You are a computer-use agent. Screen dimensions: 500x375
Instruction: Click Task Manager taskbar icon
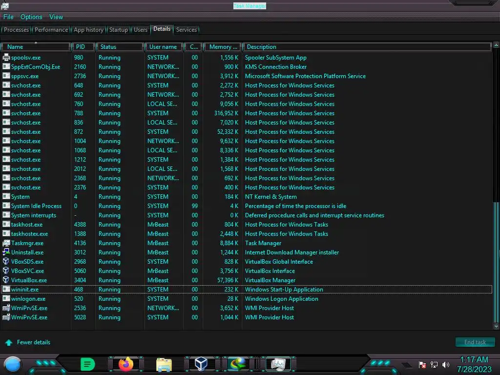[278, 364]
